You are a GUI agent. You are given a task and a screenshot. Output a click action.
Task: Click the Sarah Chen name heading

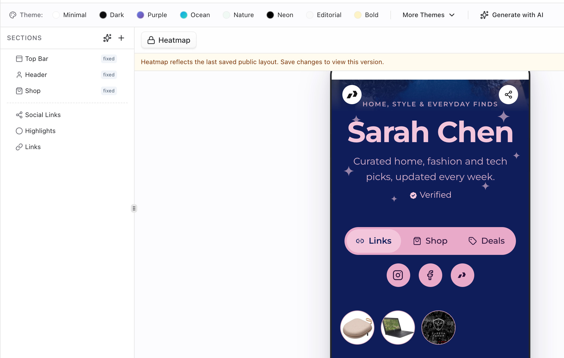point(430,132)
